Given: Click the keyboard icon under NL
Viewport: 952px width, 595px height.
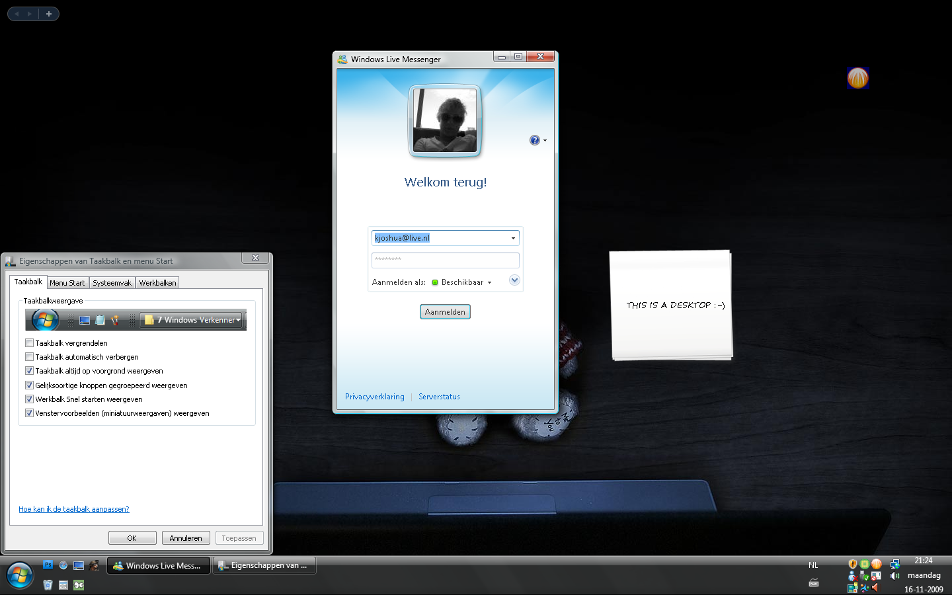Looking at the screenshot, I should coord(814,582).
